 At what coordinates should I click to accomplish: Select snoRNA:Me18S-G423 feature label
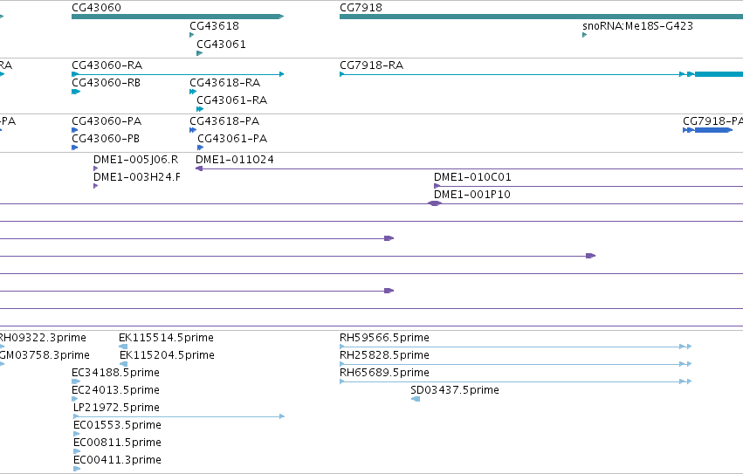pos(638,25)
